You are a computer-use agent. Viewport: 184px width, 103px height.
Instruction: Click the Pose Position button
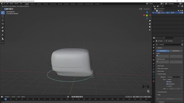pyautogui.click(x=163, y=51)
